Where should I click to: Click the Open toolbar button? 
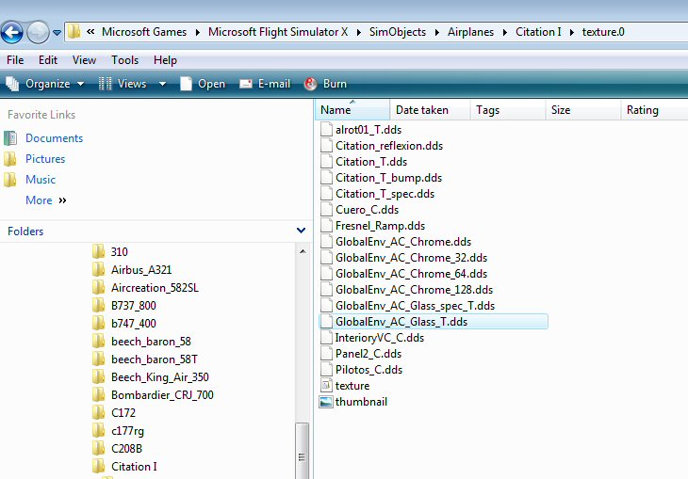point(203,84)
